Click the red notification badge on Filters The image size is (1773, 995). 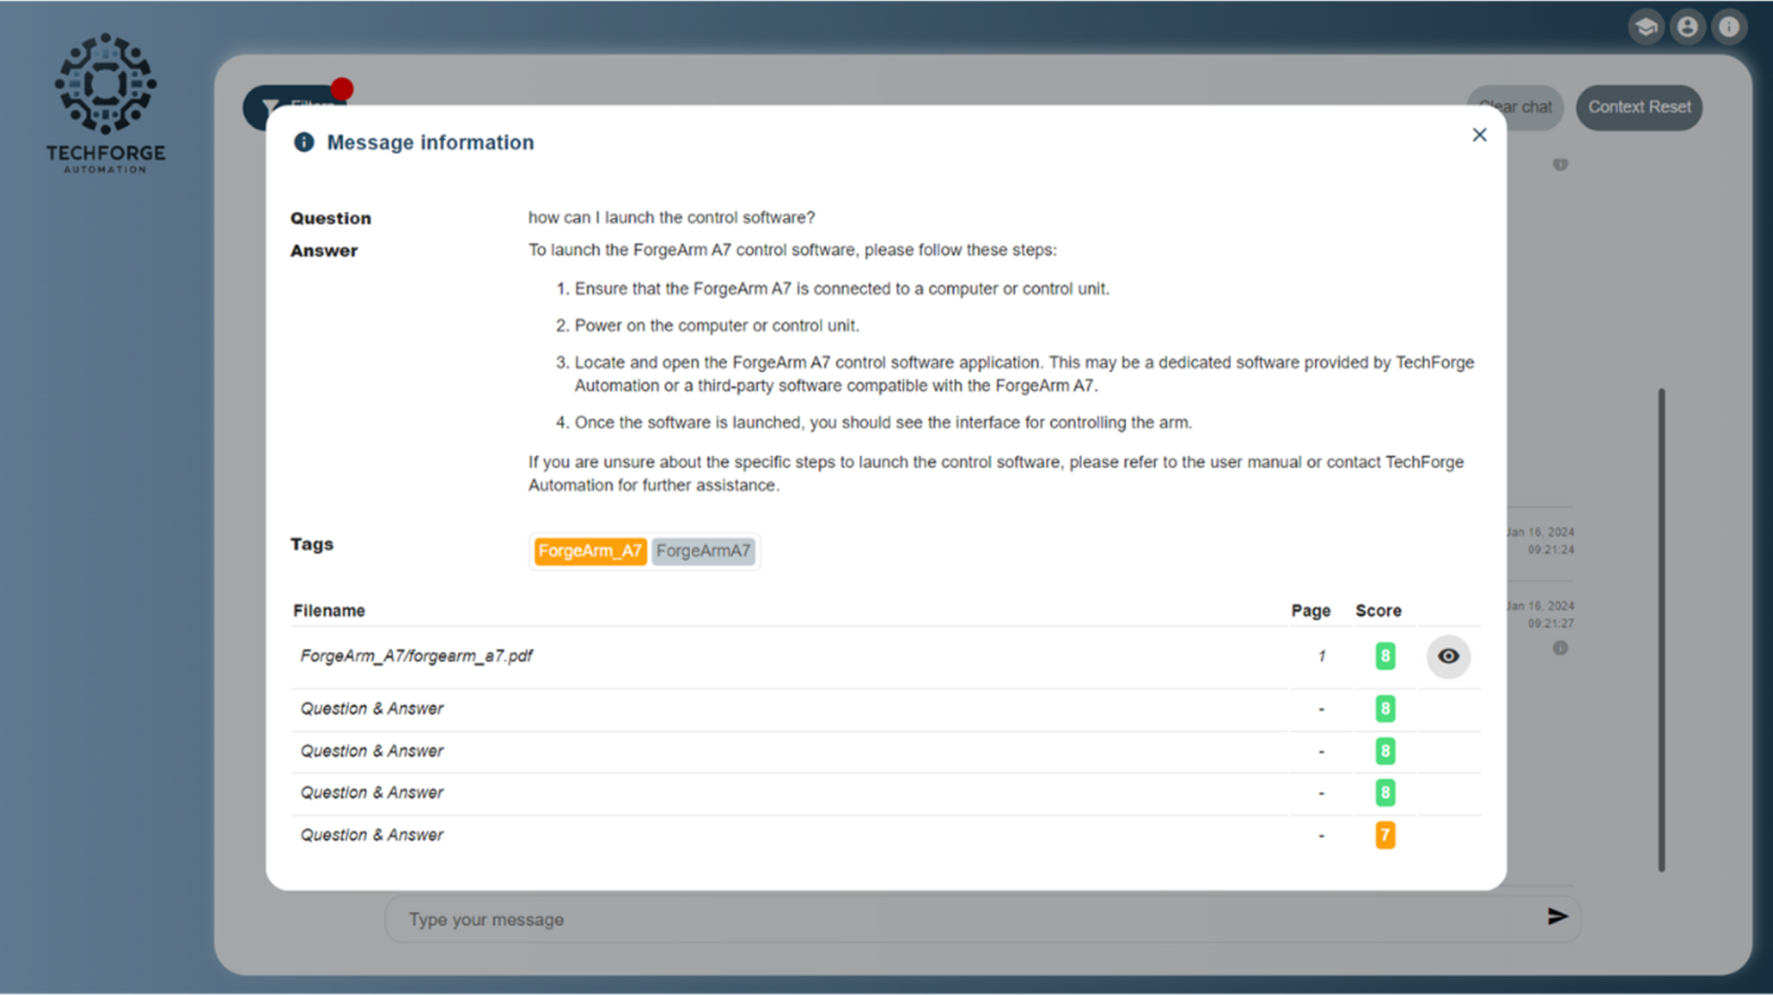342,89
